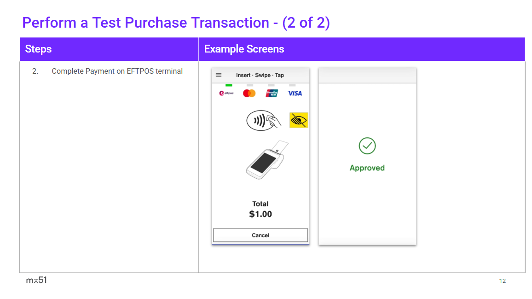Toggle the yellow crossed-eye accessibility icon

[299, 120]
